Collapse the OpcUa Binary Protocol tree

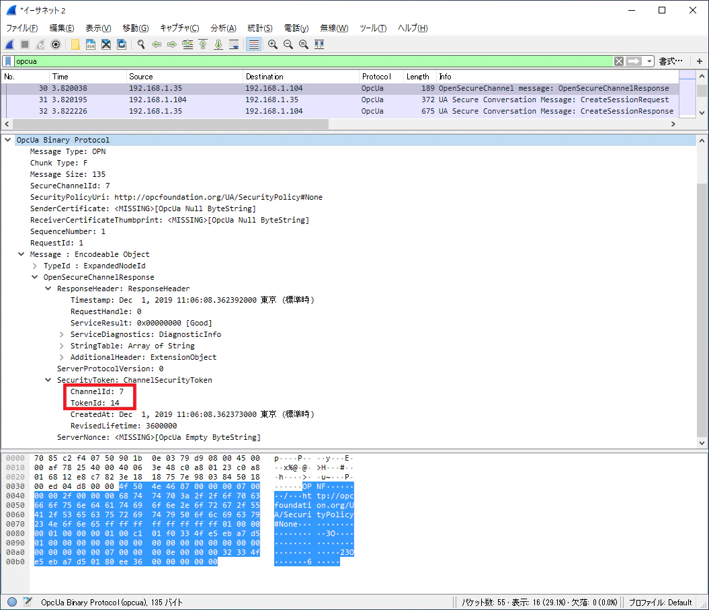[7, 140]
